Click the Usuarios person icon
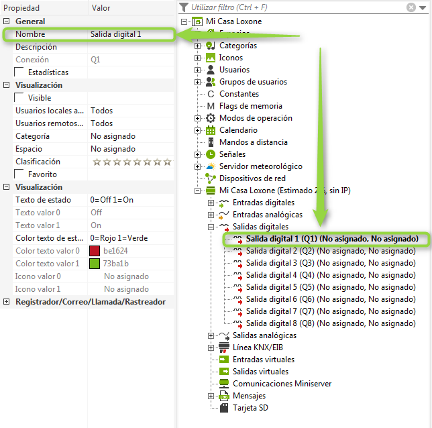 point(211,70)
